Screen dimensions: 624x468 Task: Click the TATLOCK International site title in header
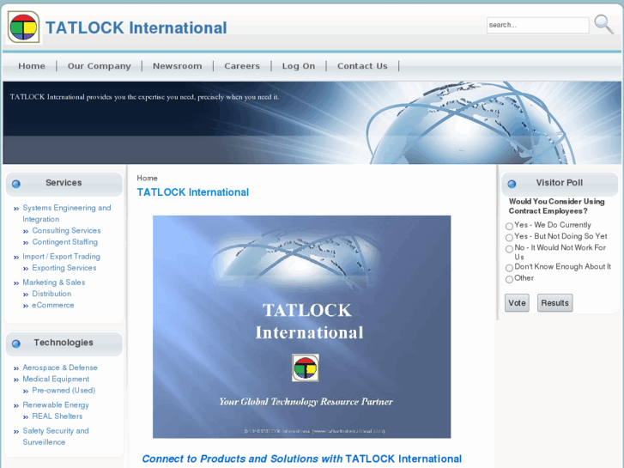point(136,27)
